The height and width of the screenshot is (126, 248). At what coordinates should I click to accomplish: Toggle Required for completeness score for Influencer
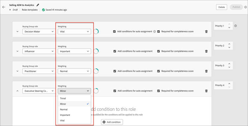pyautogui.click(x=158, y=51)
